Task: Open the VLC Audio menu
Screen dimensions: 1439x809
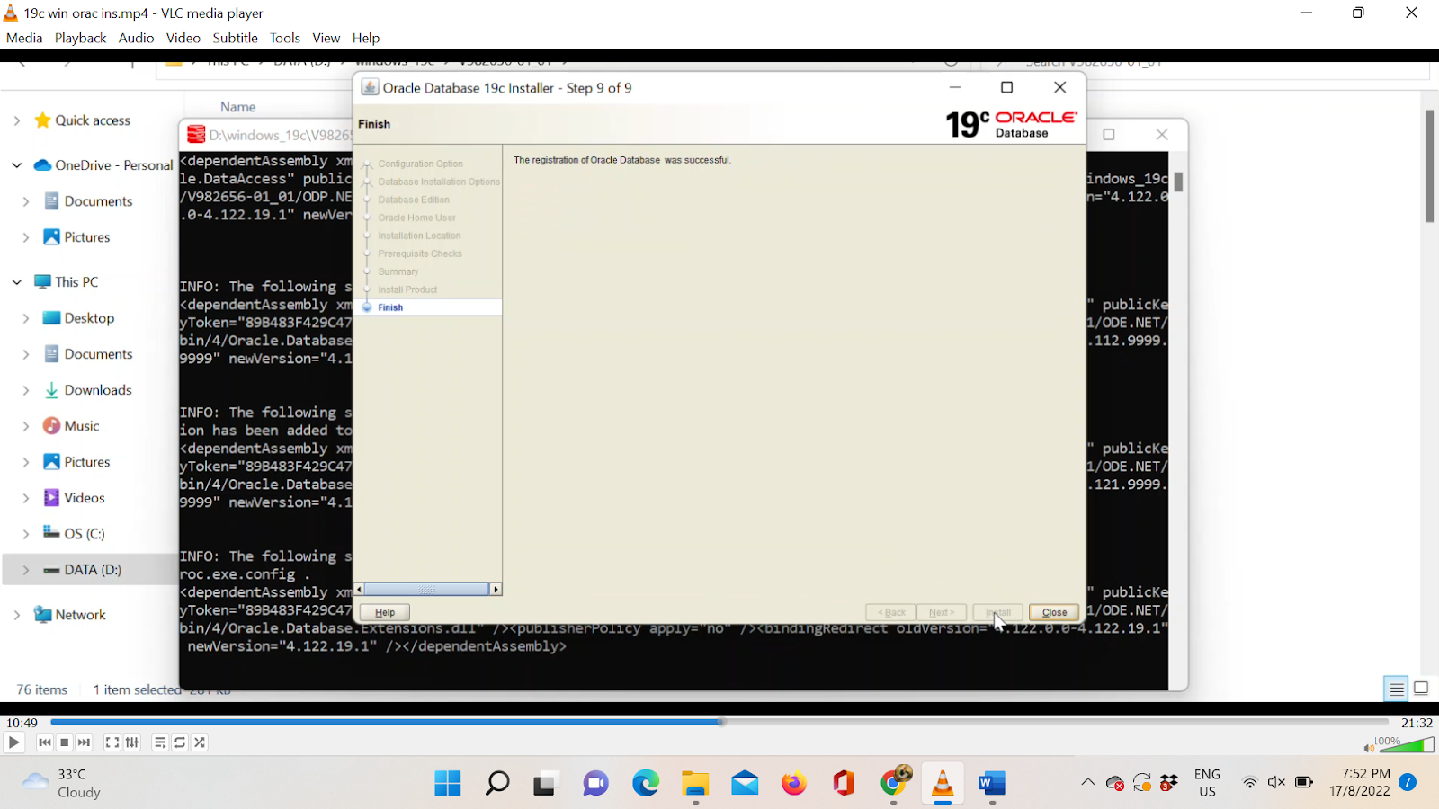Action: click(136, 38)
